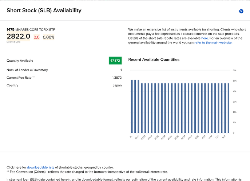250x181 pixels.
Task: Click the 01:01 date label under chart
Action: (x=137, y=137)
